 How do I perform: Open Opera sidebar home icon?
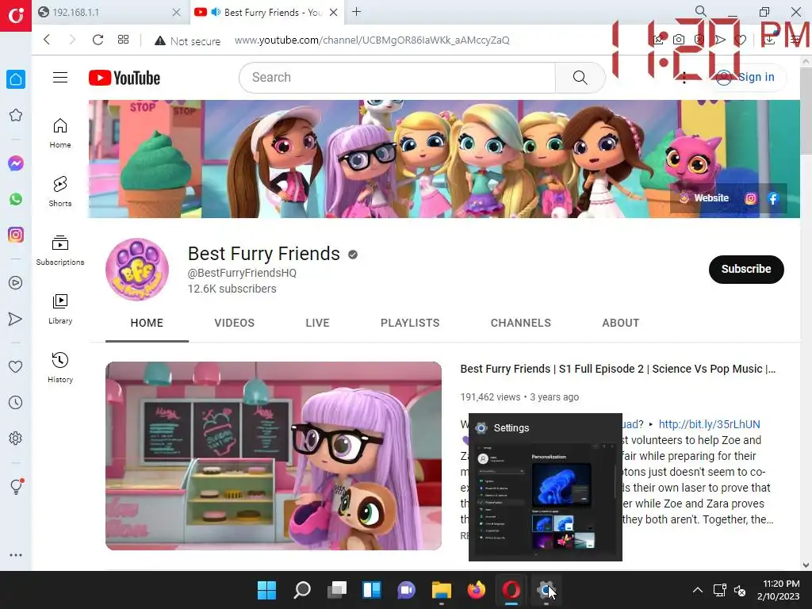click(x=16, y=79)
